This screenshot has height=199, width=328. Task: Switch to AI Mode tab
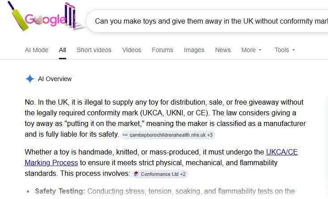37,50
